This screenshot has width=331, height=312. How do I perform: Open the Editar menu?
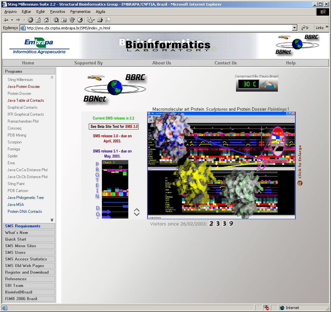tap(26, 12)
